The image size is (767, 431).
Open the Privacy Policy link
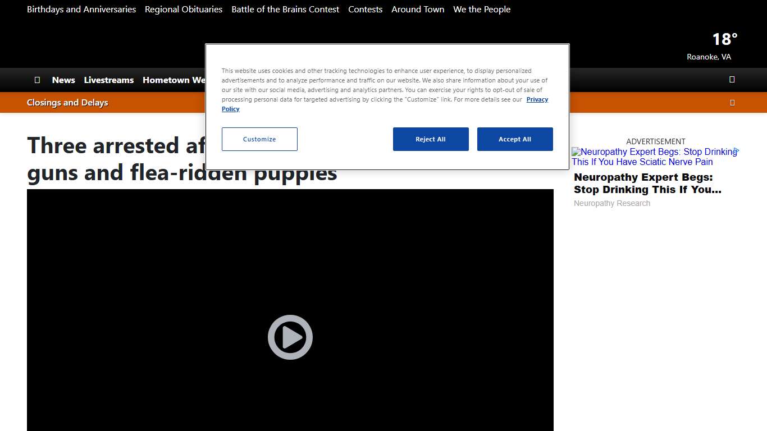(537, 99)
